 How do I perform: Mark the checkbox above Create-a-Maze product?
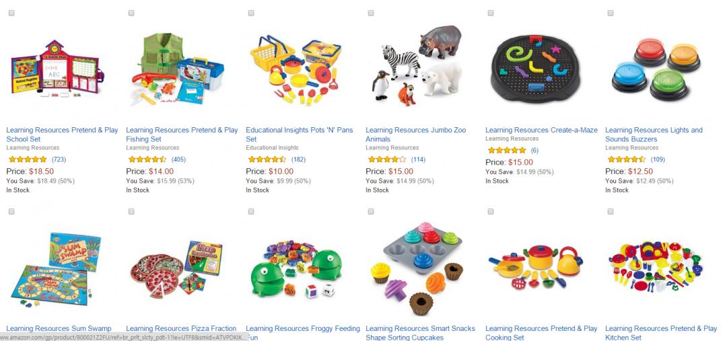(491, 13)
